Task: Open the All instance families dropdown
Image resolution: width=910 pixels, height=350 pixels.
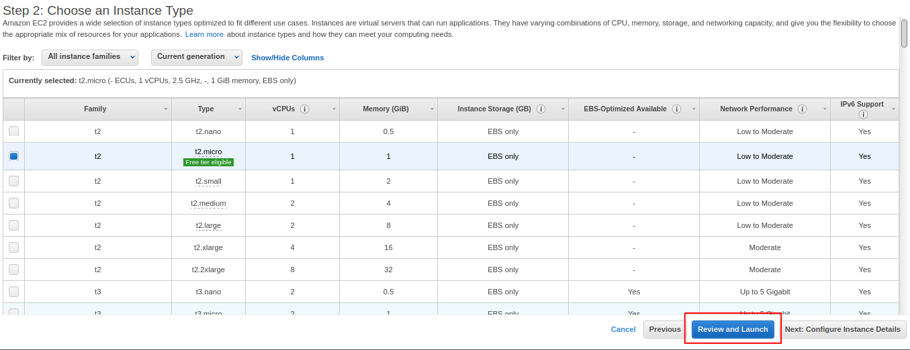Action: pos(90,57)
